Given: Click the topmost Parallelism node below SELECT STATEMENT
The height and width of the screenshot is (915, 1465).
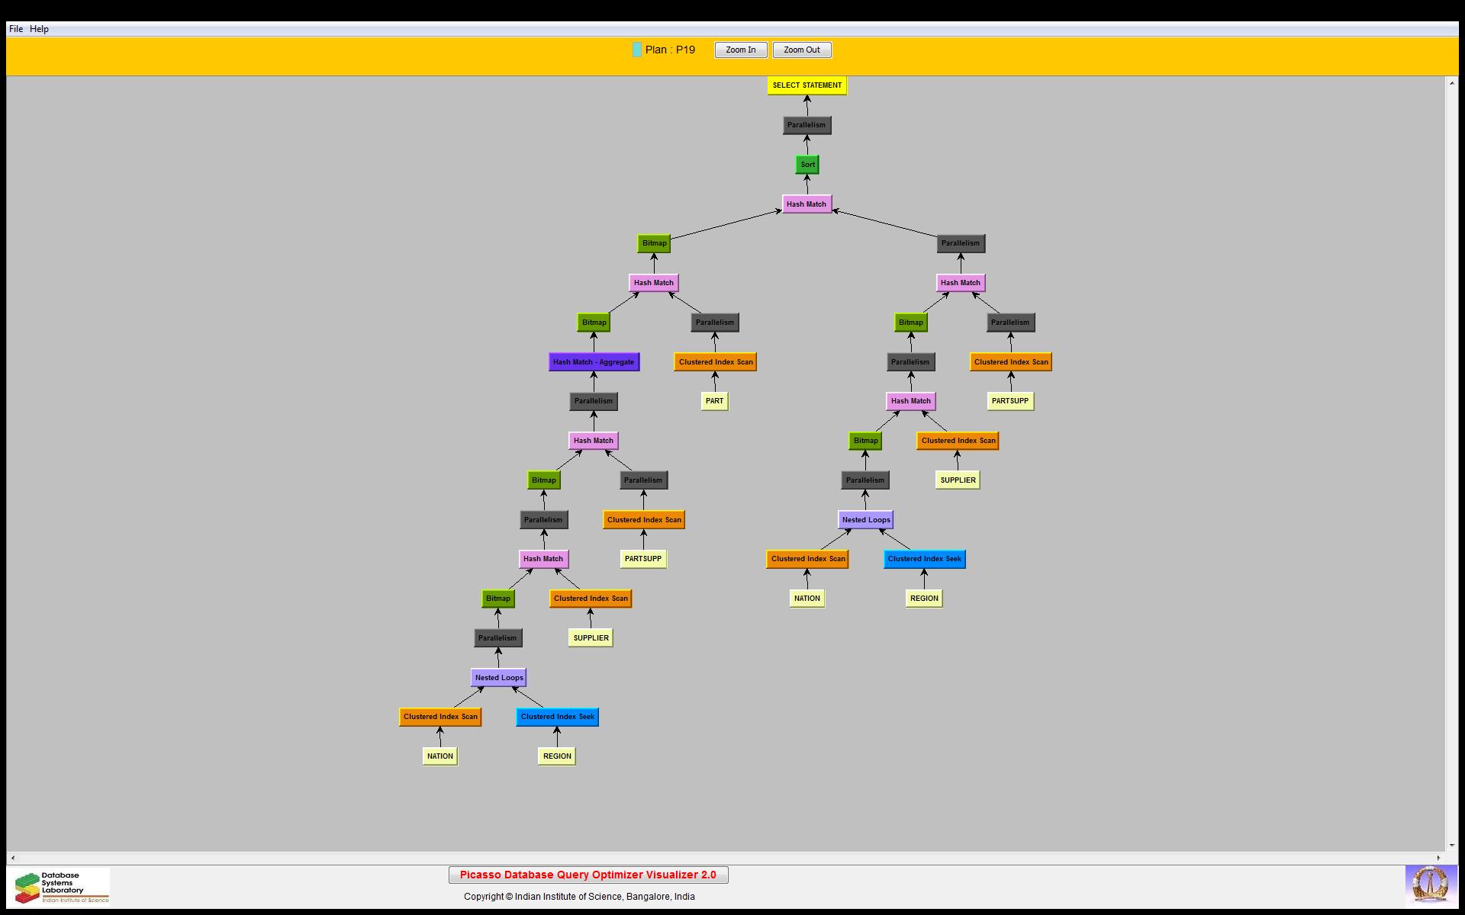Looking at the screenshot, I should pos(807,125).
